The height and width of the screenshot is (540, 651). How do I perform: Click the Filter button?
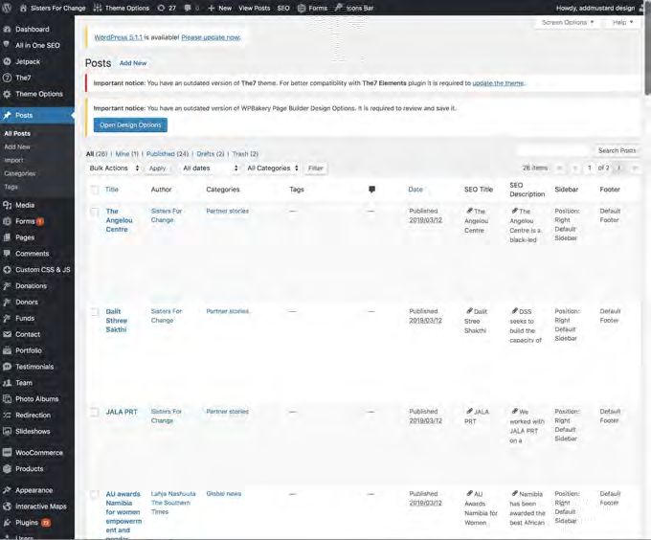(316, 169)
